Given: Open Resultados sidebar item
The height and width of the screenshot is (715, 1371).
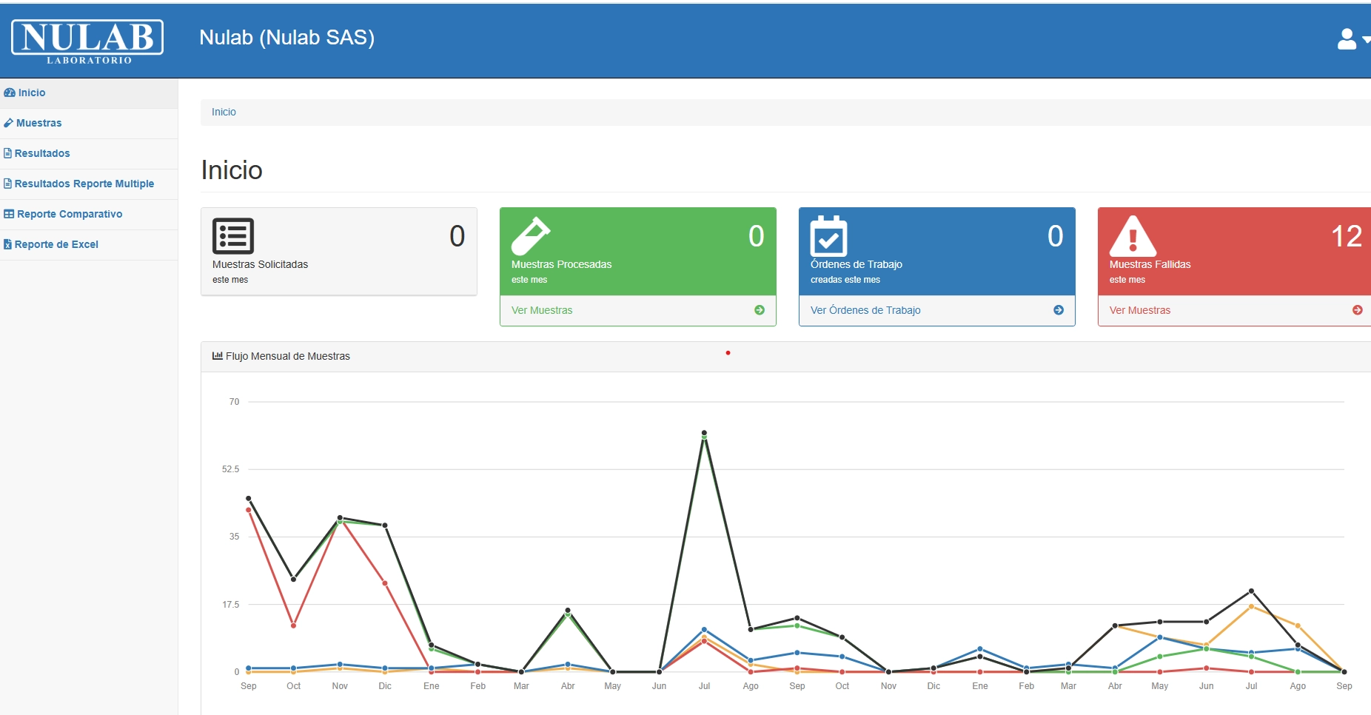Looking at the screenshot, I should pos(42,154).
